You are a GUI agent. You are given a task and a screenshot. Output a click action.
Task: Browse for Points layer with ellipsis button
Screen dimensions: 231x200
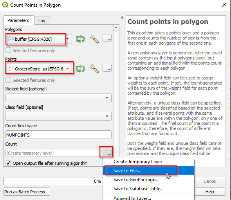pos(107,68)
